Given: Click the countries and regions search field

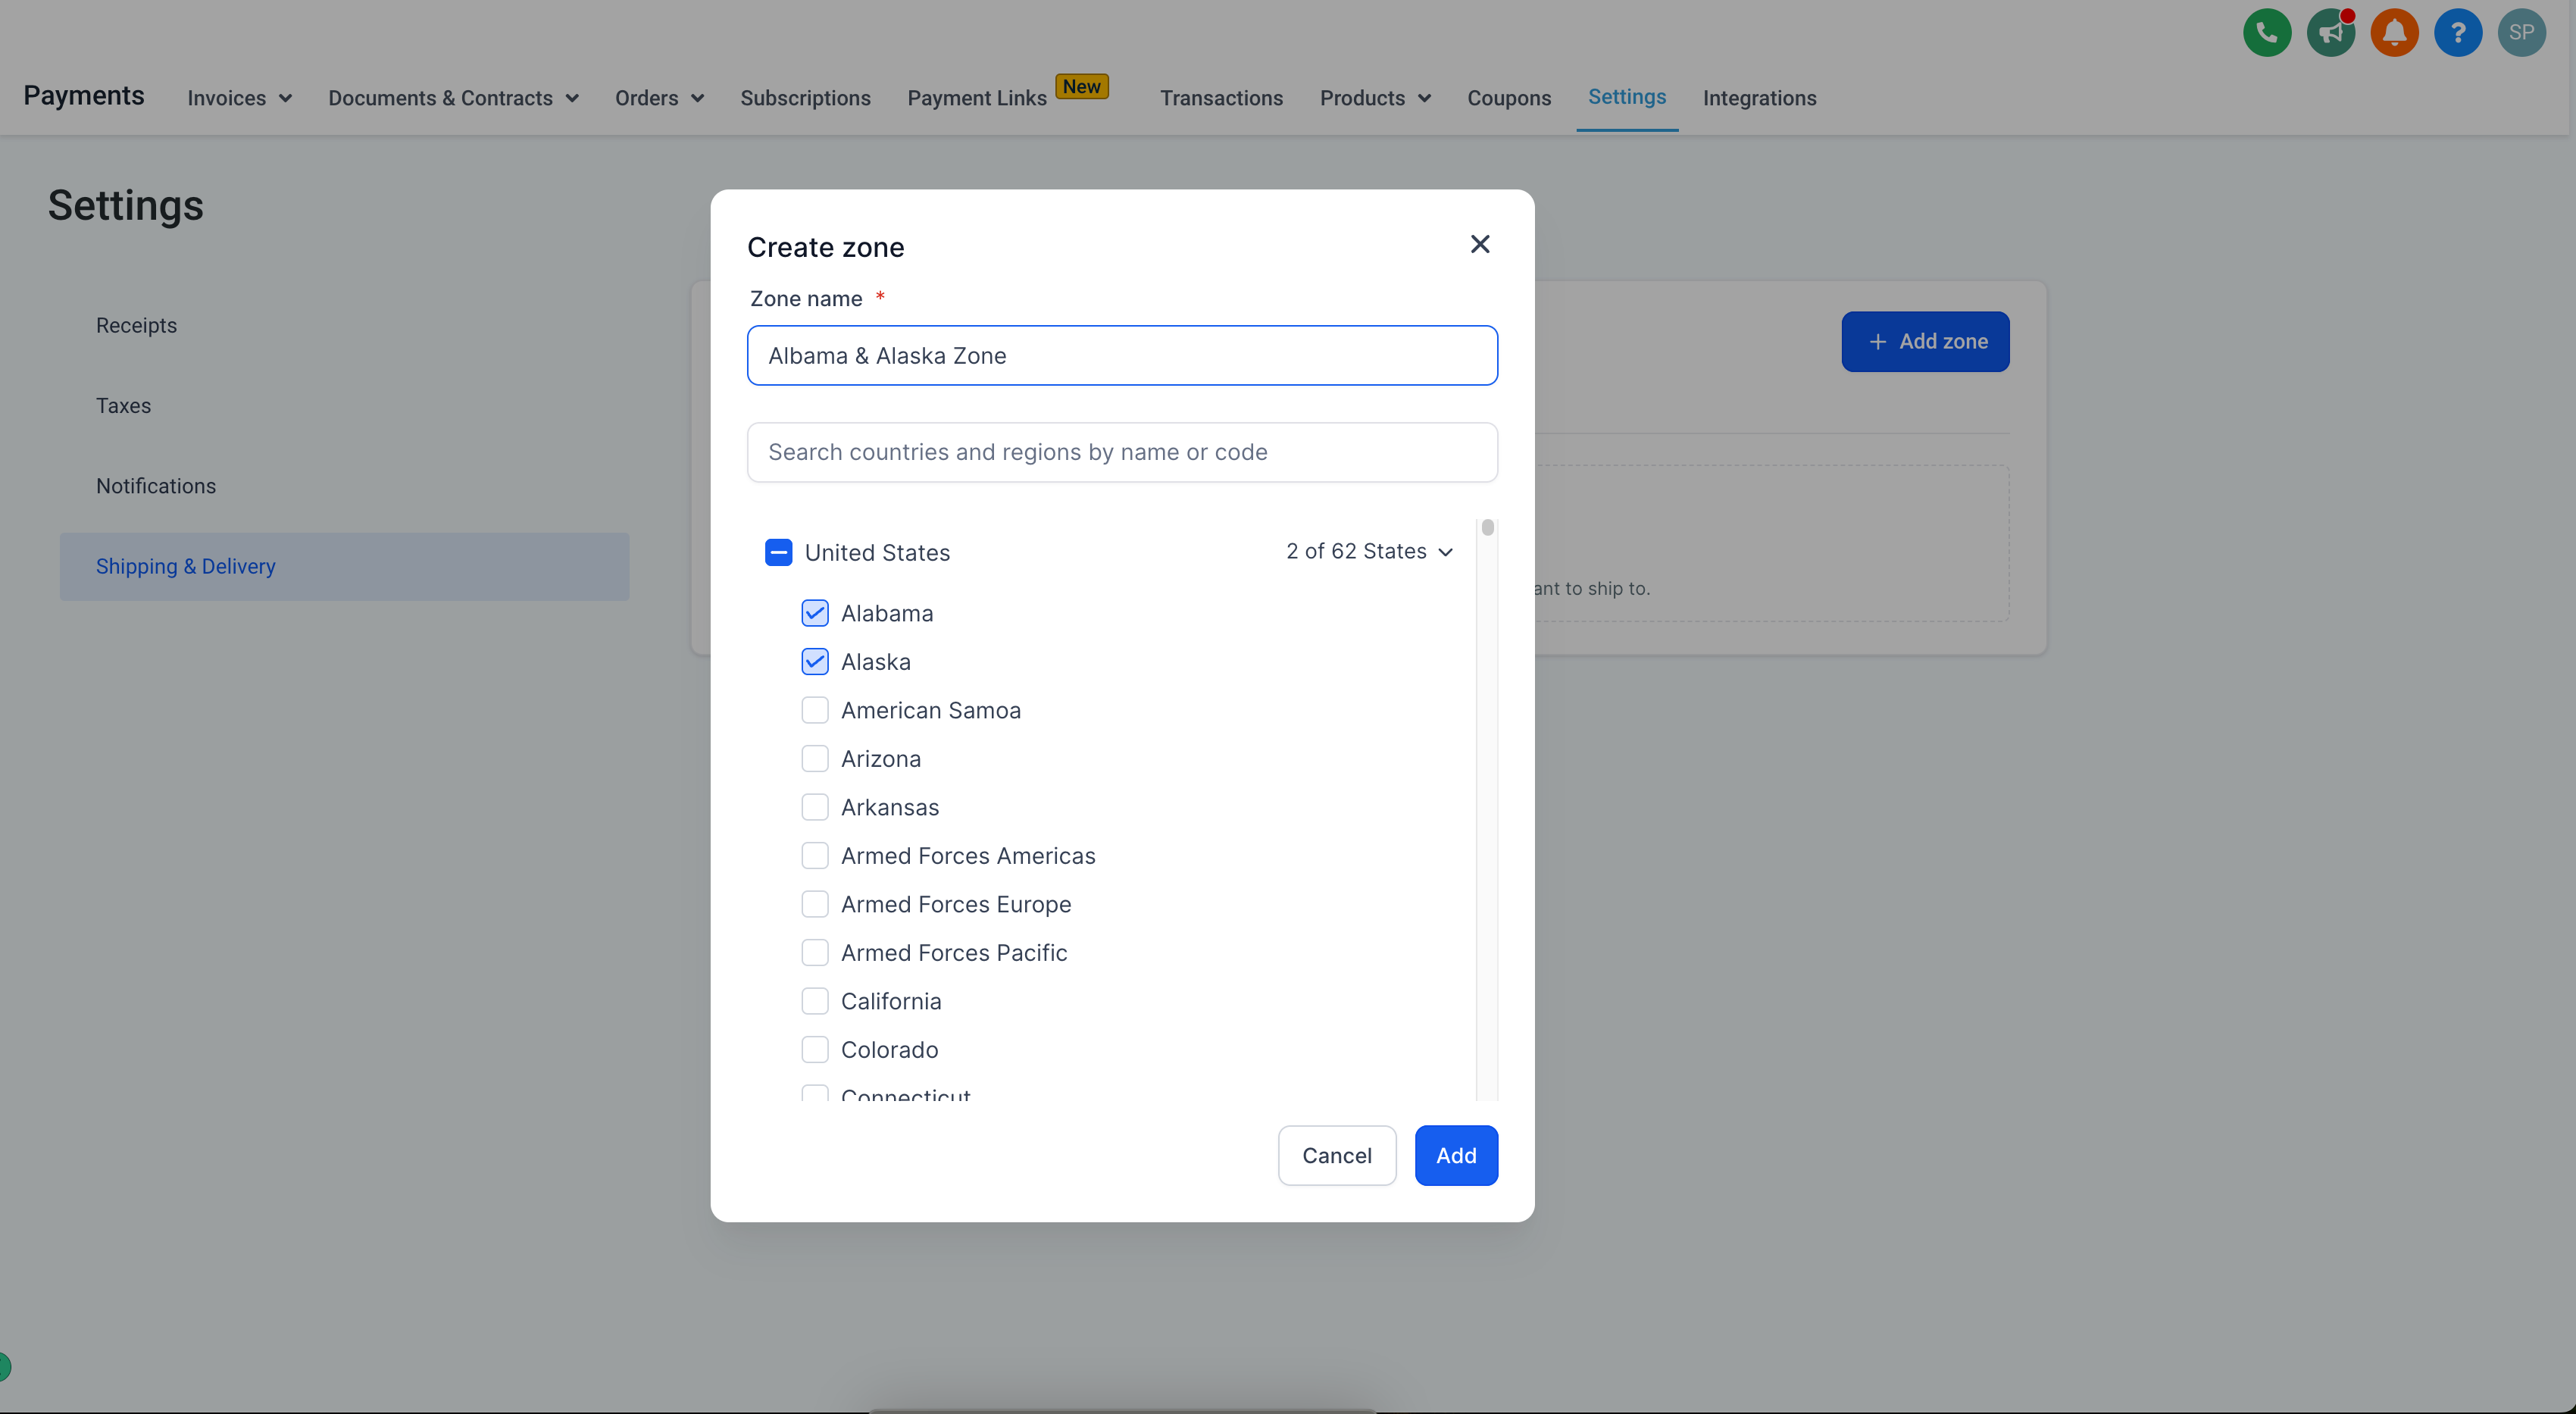Looking at the screenshot, I should (1121, 452).
